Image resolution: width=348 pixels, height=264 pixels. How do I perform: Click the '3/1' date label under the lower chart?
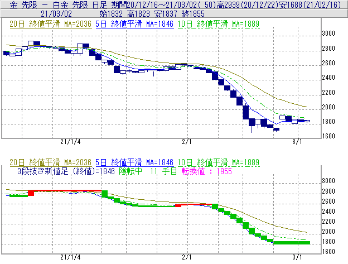tap(297, 257)
